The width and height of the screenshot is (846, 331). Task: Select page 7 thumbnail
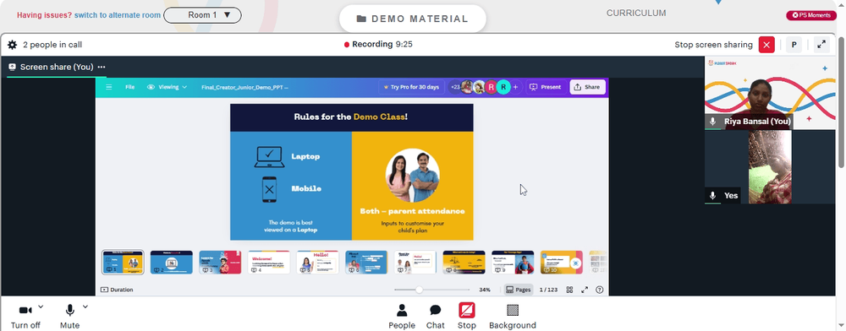(415, 262)
